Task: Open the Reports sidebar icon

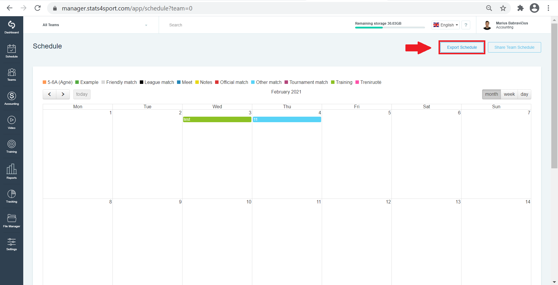Action: (12, 171)
